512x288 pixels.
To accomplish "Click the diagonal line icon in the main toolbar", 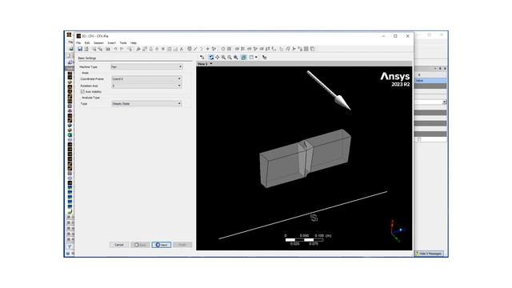I will 195,49.
